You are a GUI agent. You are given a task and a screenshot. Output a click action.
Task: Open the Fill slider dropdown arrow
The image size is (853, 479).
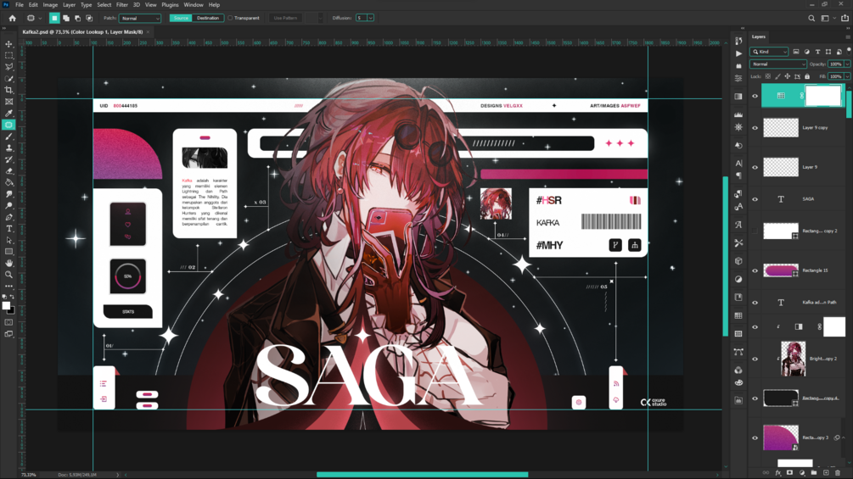click(848, 76)
